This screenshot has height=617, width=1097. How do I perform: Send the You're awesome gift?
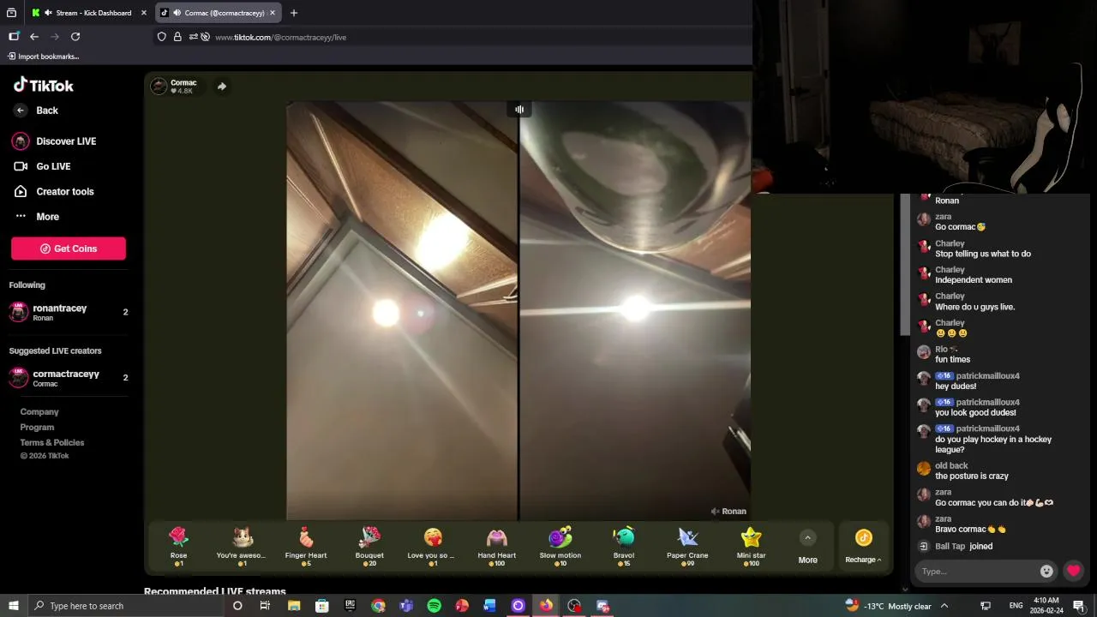[243, 546]
